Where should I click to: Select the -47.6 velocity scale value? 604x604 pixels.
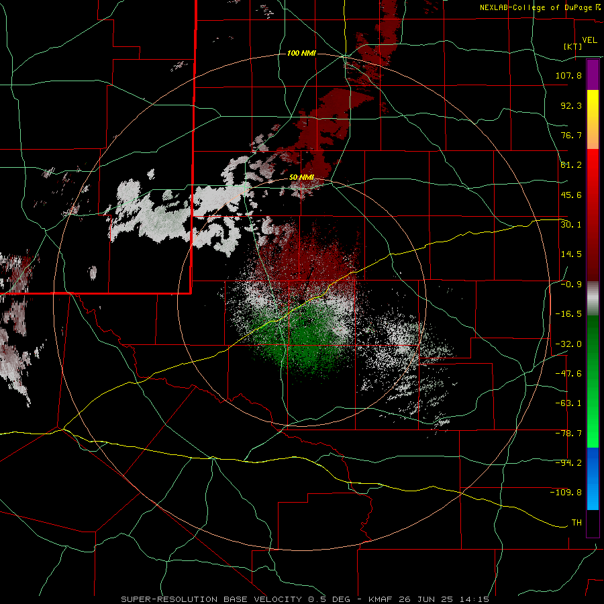point(568,374)
